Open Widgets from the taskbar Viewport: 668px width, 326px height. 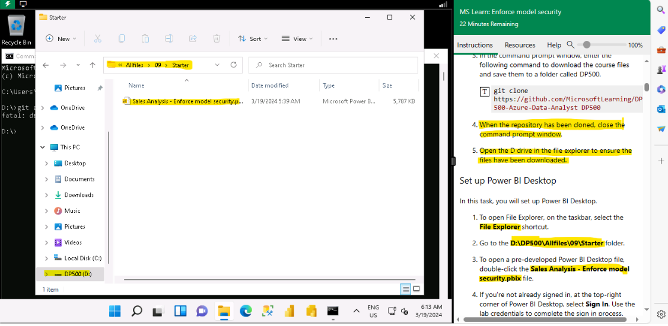(x=180, y=312)
